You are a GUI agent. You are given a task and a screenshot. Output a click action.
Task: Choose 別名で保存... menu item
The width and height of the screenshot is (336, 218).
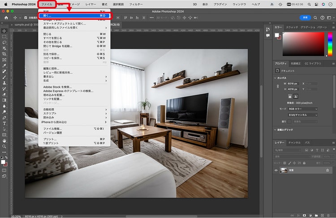tap(74, 54)
